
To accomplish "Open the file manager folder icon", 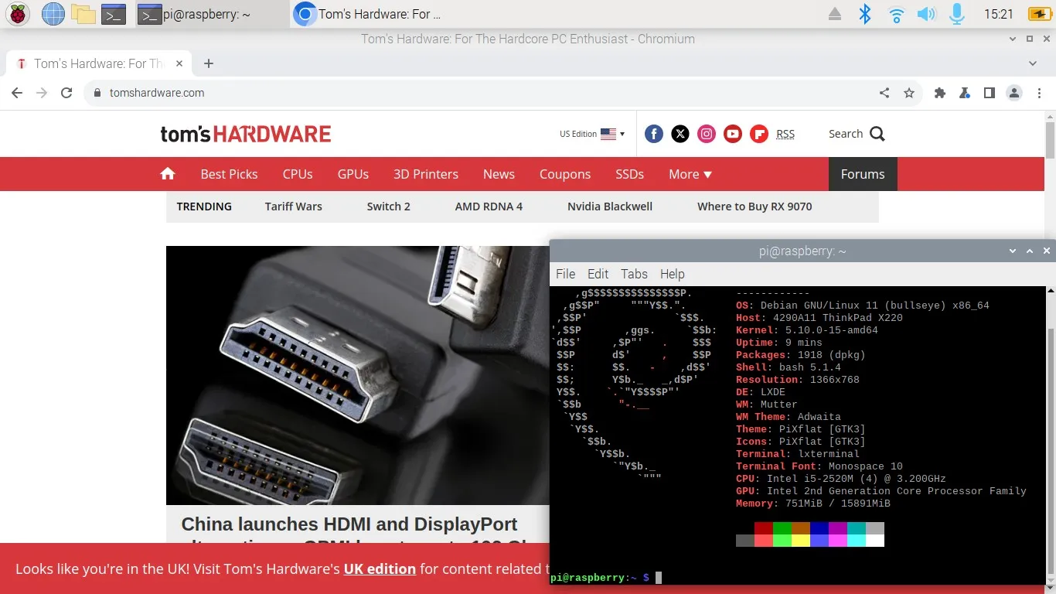I will coord(83,14).
